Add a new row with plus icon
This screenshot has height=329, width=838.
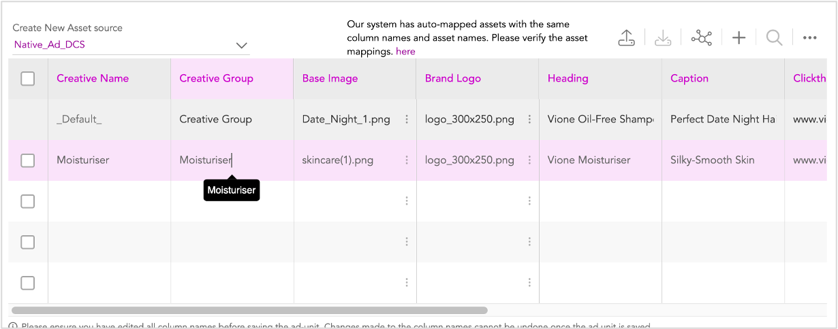pyautogui.click(x=739, y=38)
